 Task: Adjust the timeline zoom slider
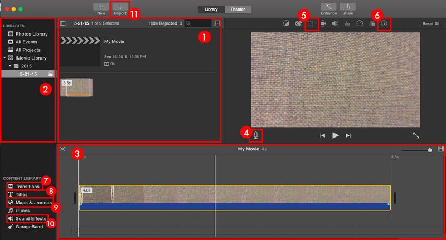point(429,149)
